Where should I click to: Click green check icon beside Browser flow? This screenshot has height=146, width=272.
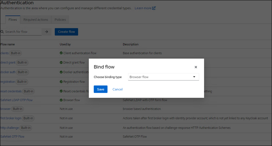[x=61, y=100]
